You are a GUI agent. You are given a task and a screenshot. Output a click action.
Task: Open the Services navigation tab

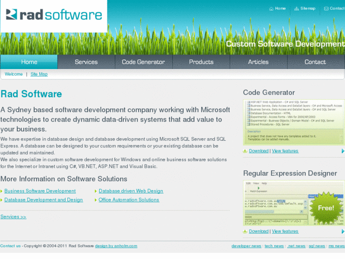pyautogui.click(x=86, y=62)
